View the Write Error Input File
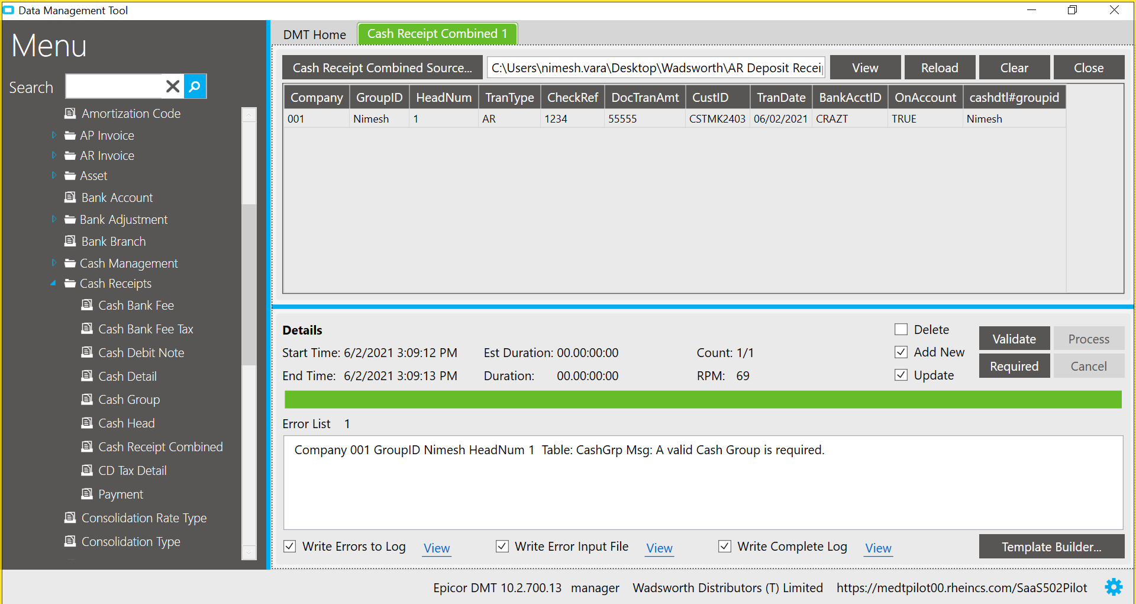 (x=659, y=548)
